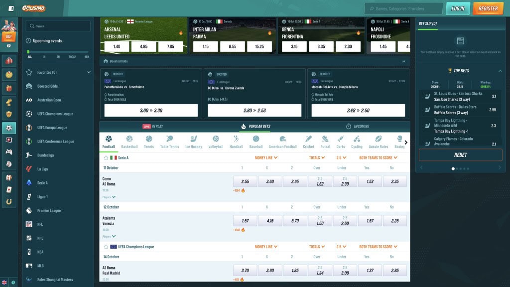The height and width of the screenshot is (287, 510).
Task: Collapse the Boosted Odds section
Action: coord(403,61)
